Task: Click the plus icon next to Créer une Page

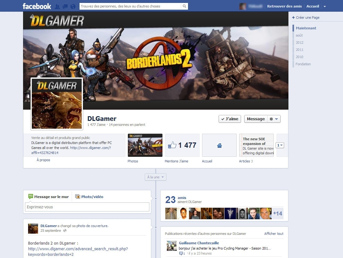Action: 293,17
